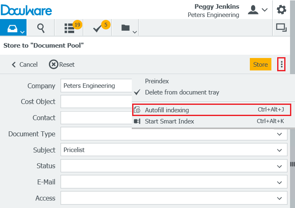
Task: Expand the Status dropdown arrow
Action: tap(279, 166)
